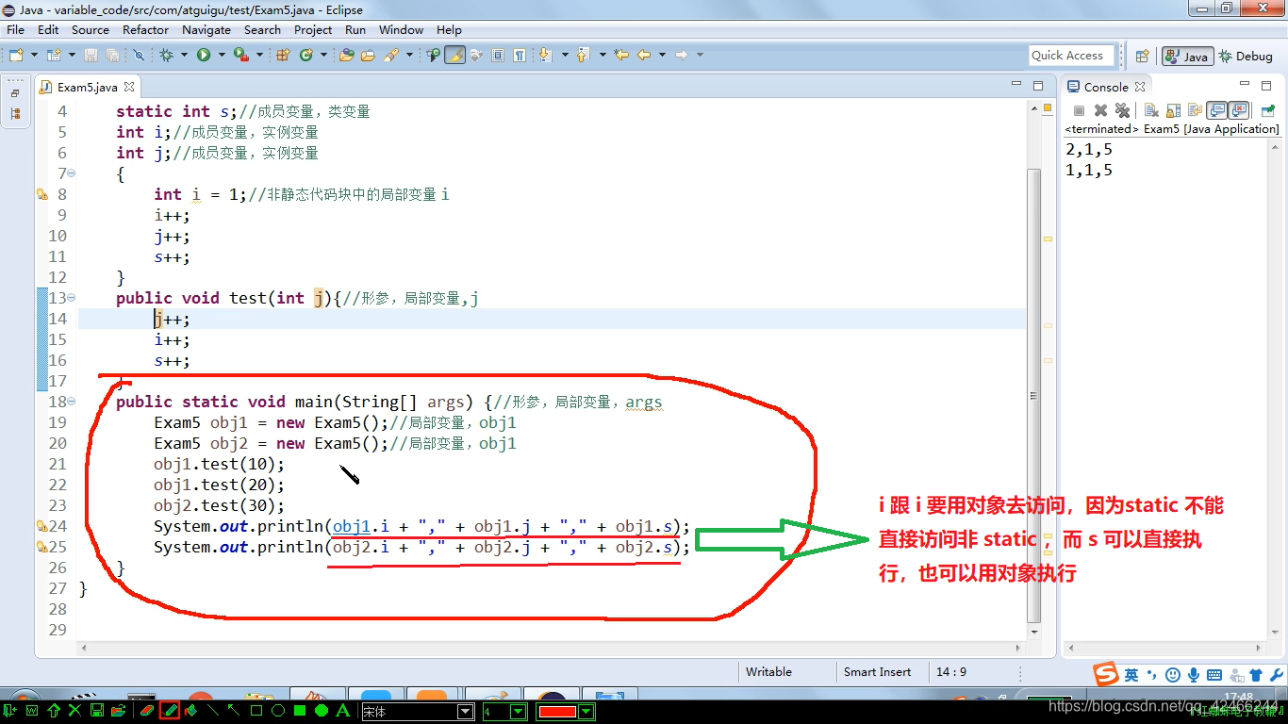Click the Pin Console icon
Image resolution: width=1288 pixels, height=724 pixels.
(1268, 111)
